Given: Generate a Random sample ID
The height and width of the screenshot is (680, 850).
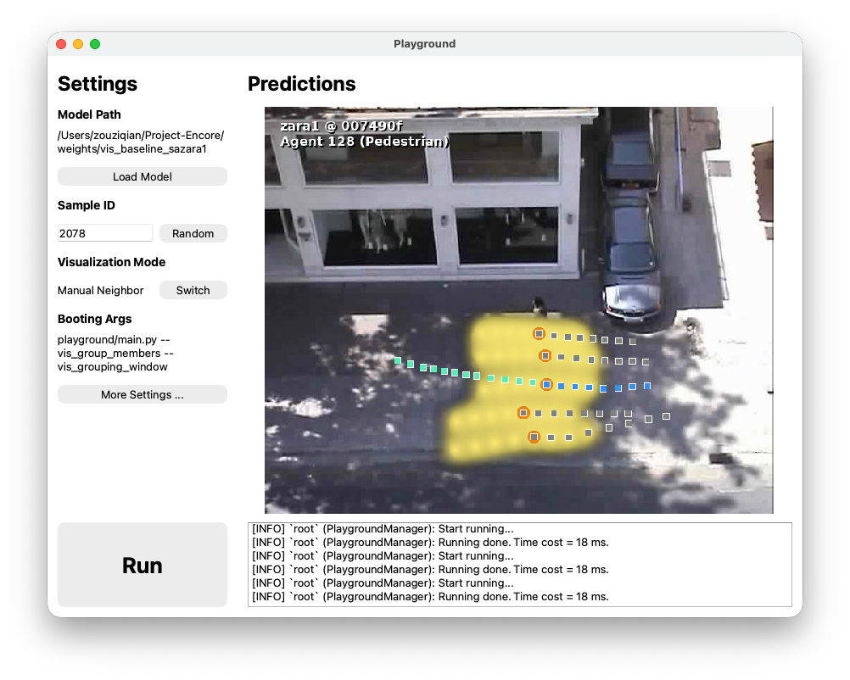Looking at the screenshot, I should [x=193, y=233].
